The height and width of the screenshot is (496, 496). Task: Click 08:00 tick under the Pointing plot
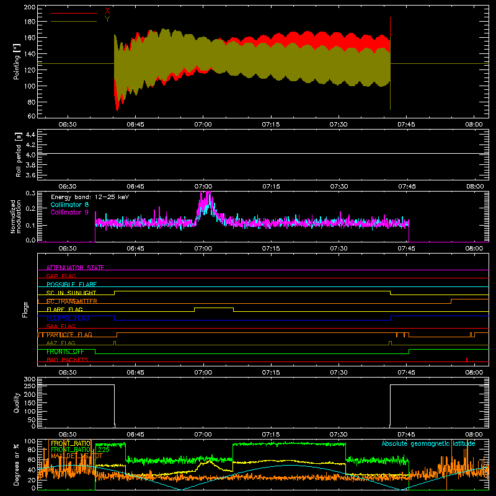tap(474, 125)
